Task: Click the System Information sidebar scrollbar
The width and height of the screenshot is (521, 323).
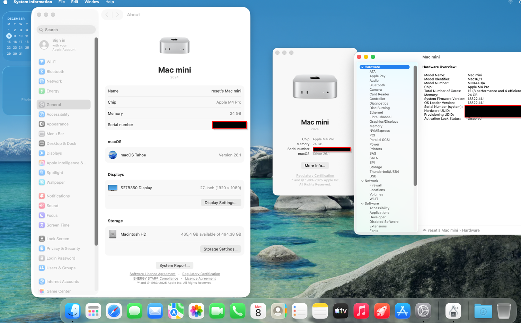Action: (x=415, y=125)
